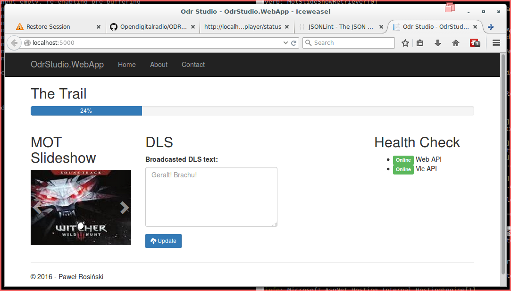Screen dimensions: 511x291
Task: Select the Odr Studio tab
Action: click(x=435, y=27)
